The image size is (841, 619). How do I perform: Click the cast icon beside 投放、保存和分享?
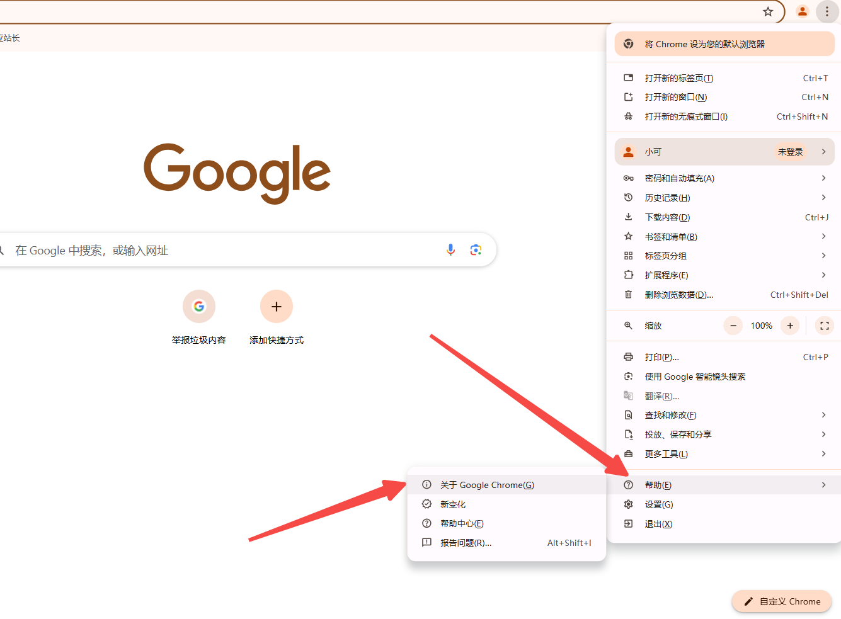(x=628, y=434)
